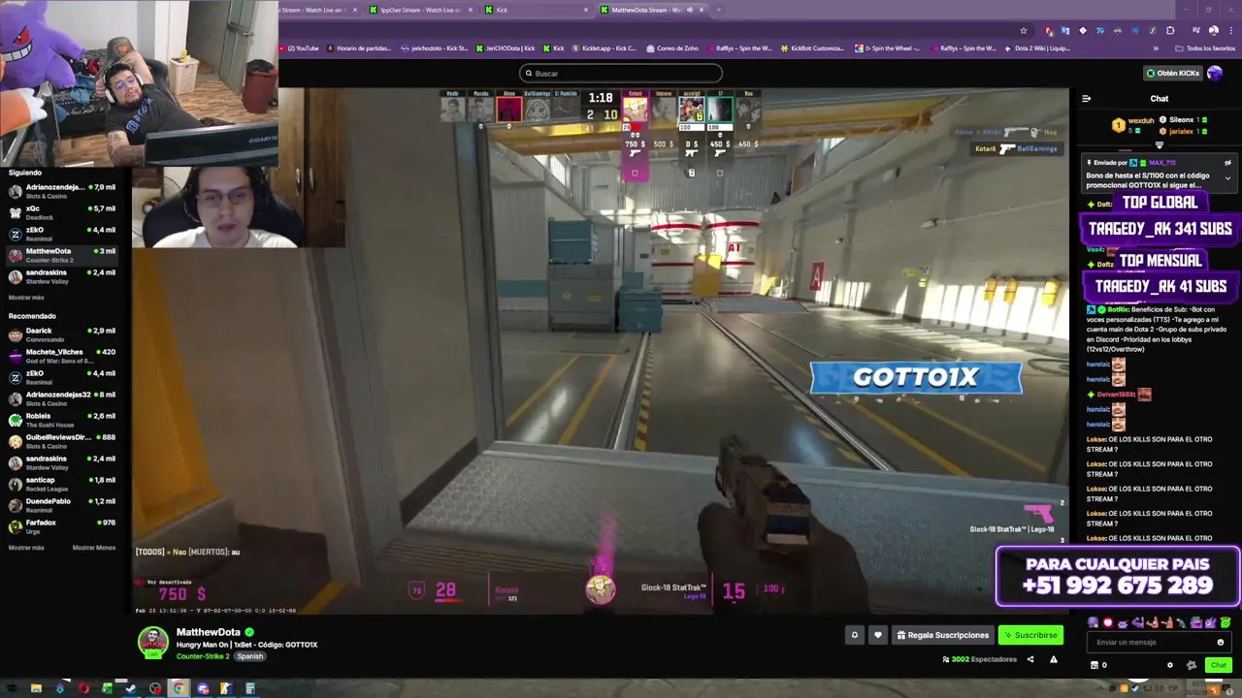The width and height of the screenshot is (1242, 698).
Task: Open the Calculator taskbar icon
Action: [249, 688]
